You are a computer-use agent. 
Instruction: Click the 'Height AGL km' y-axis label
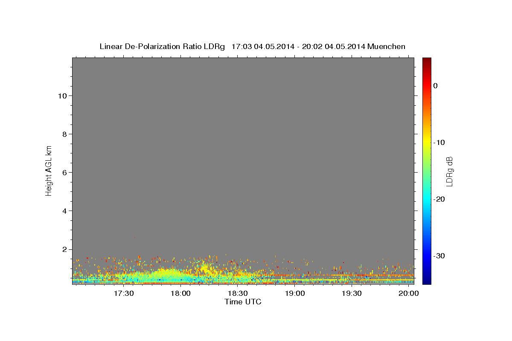point(49,170)
